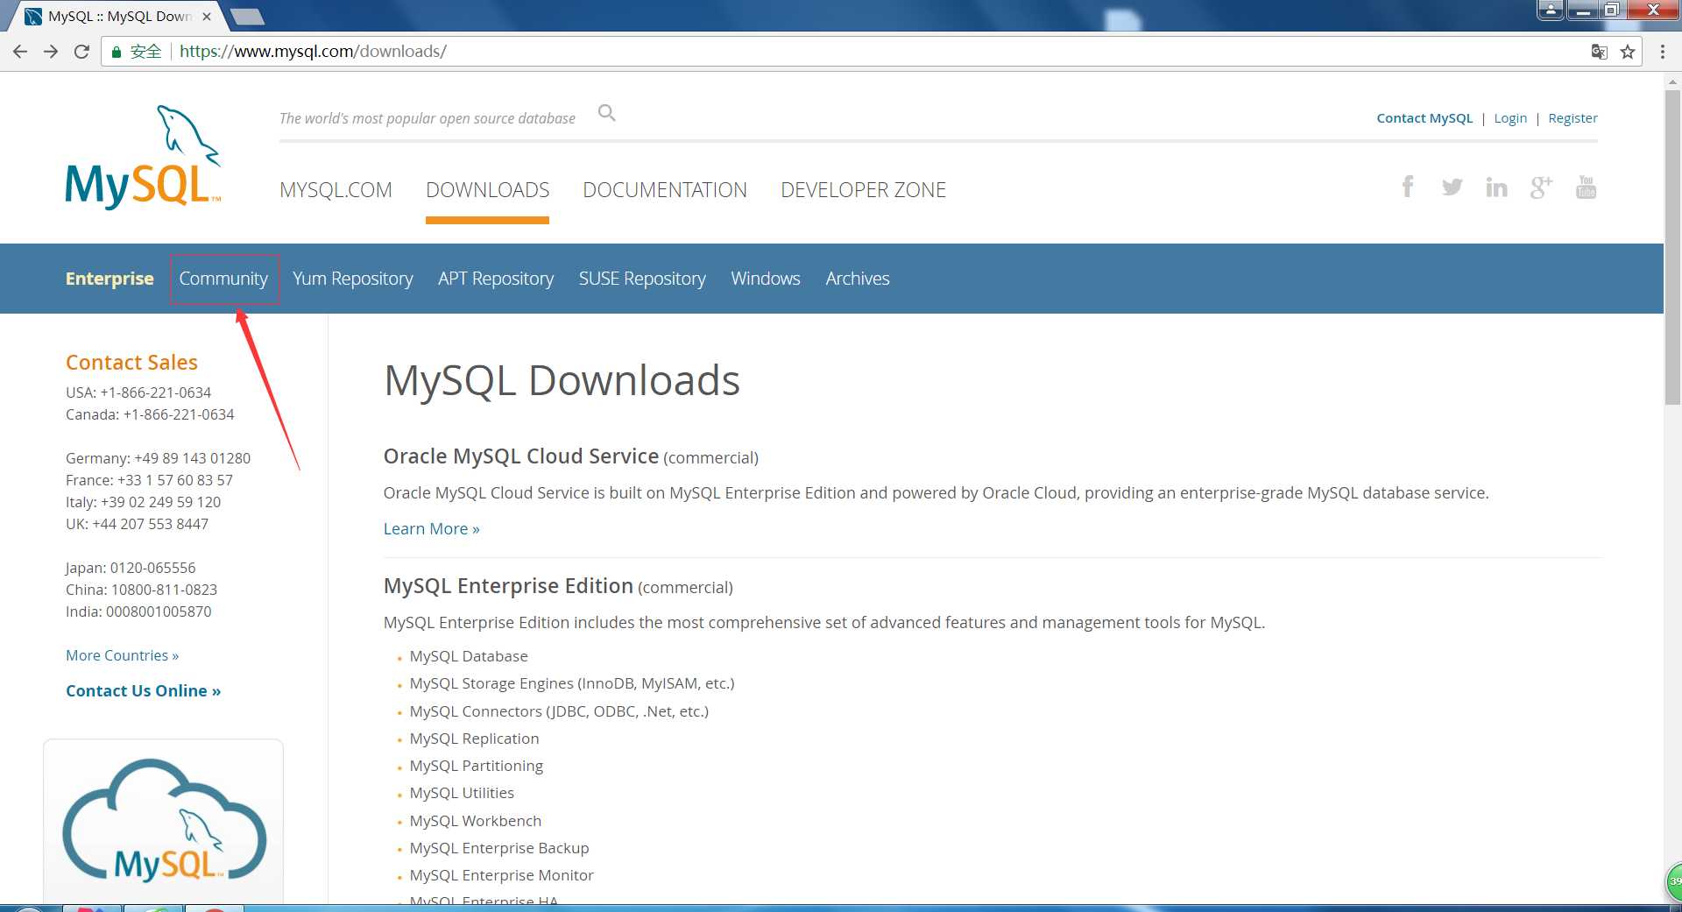Click the green secure lock icon

(116, 52)
